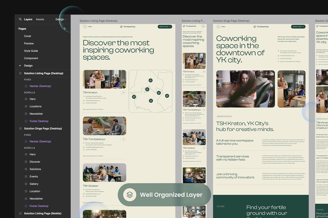Select the Newsletter layer under Solution Singe Page (Desktop)
Image resolution: width=328 pixels, height=218 pixels.
click(36, 199)
